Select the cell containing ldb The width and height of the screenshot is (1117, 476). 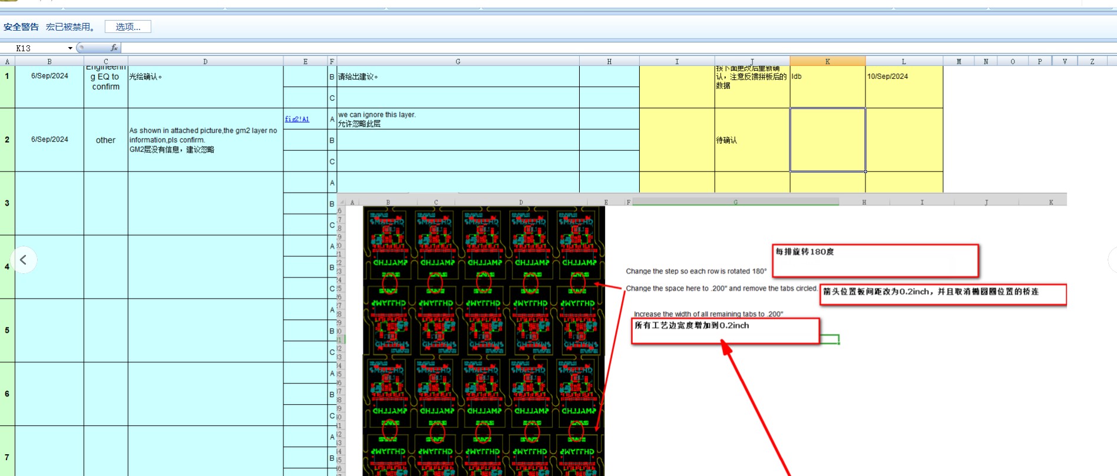(828, 87)
